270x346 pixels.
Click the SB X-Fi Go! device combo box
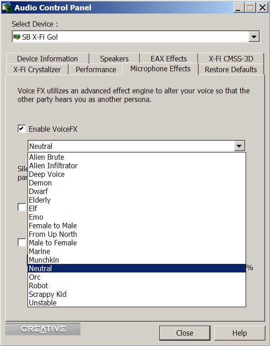[136, 37]
